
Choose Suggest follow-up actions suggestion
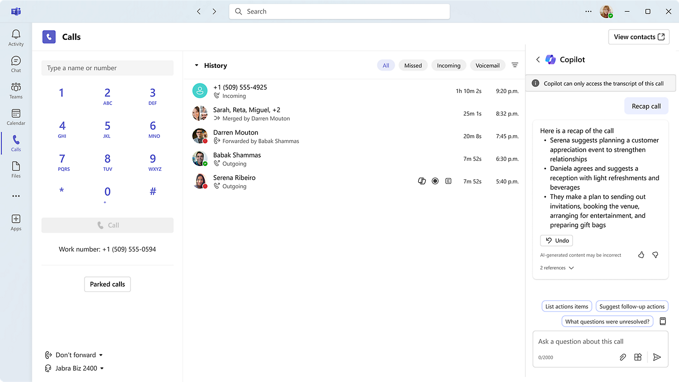click(632, 307)
